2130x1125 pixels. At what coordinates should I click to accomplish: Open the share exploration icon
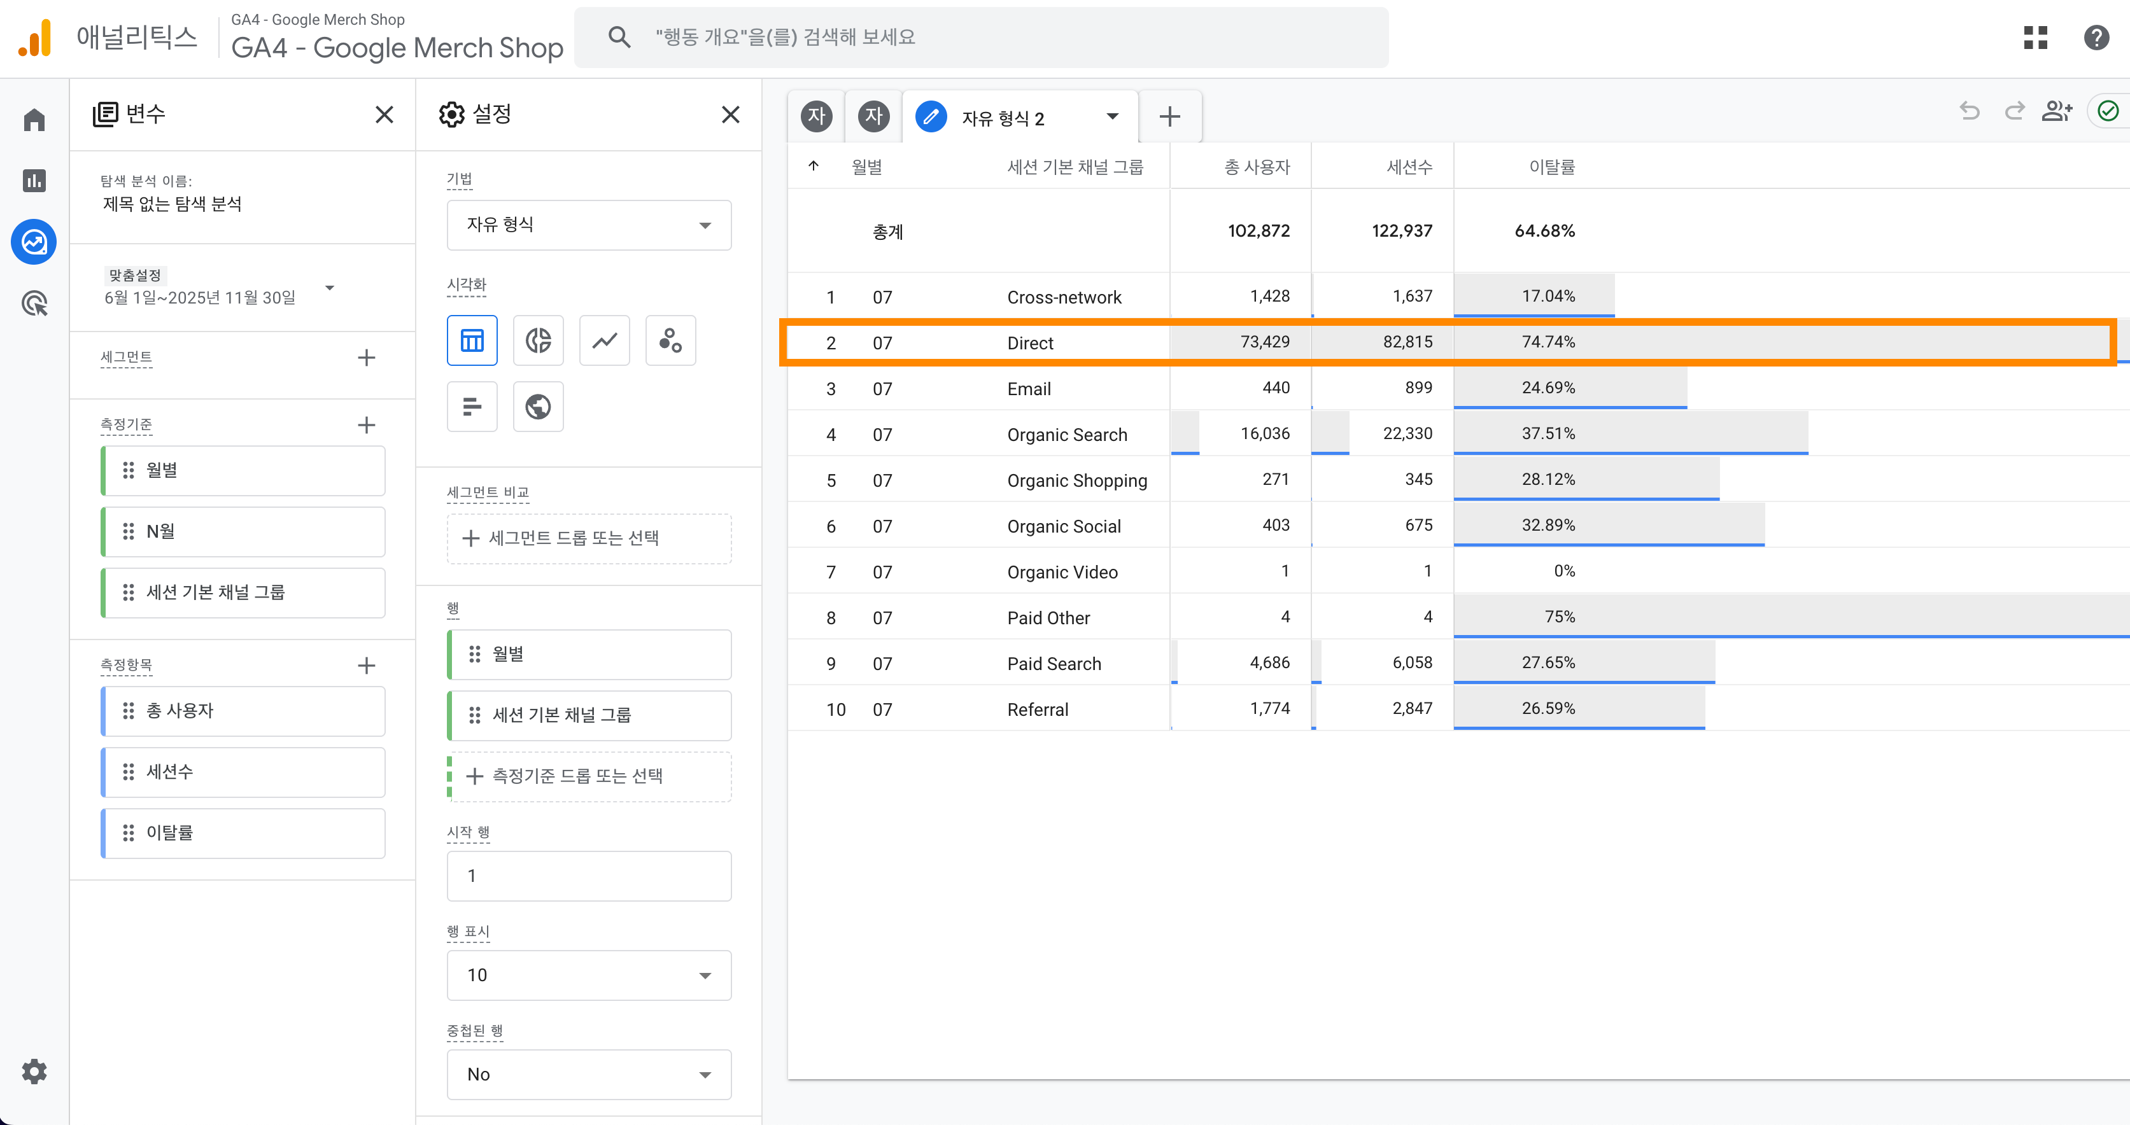point(2056,111)
